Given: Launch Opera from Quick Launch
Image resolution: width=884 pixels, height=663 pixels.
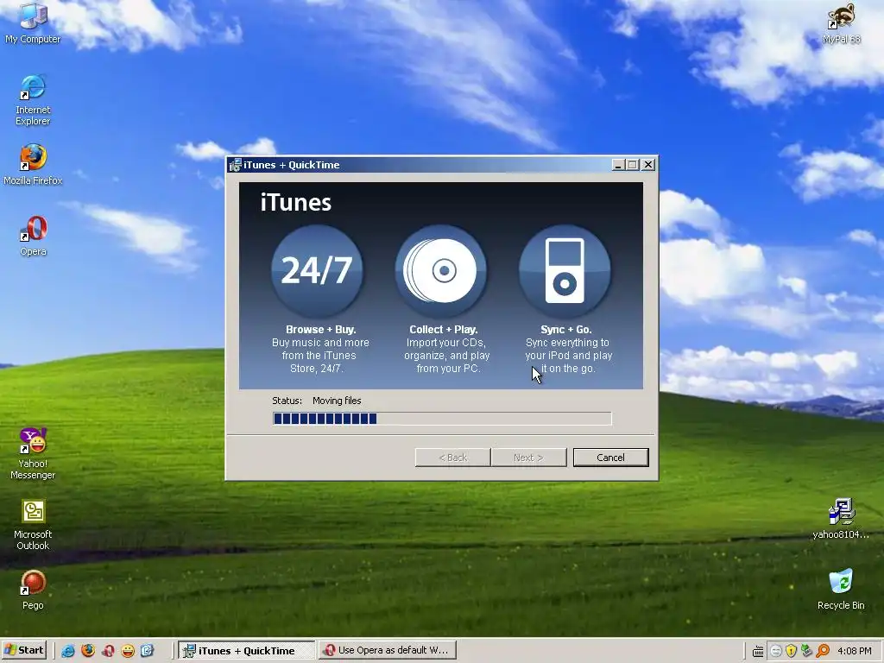Looking at the screenshot, I should point(108,651).
